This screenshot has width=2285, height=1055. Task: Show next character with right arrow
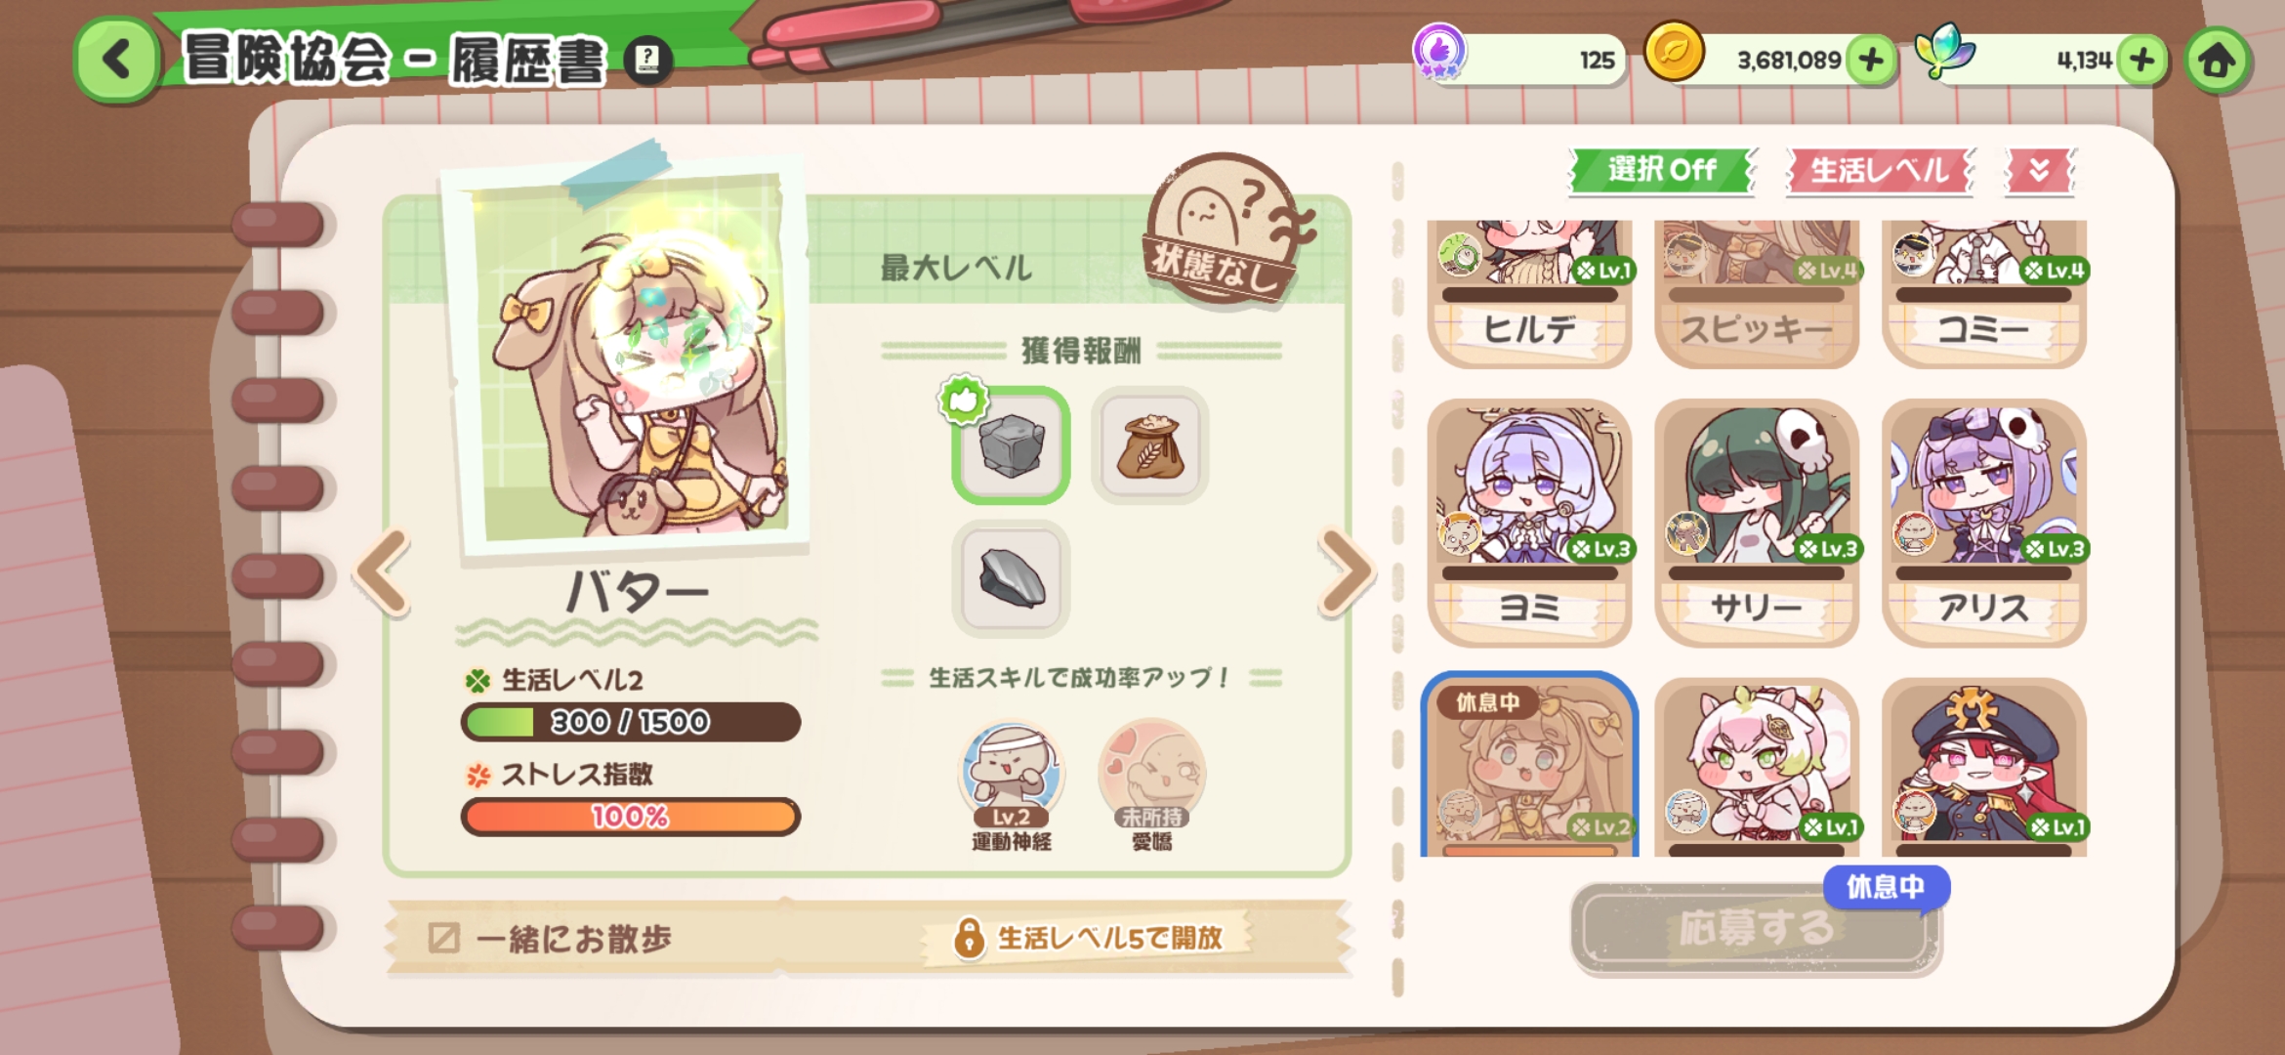pyautogui.click(x=1348, y=573)
